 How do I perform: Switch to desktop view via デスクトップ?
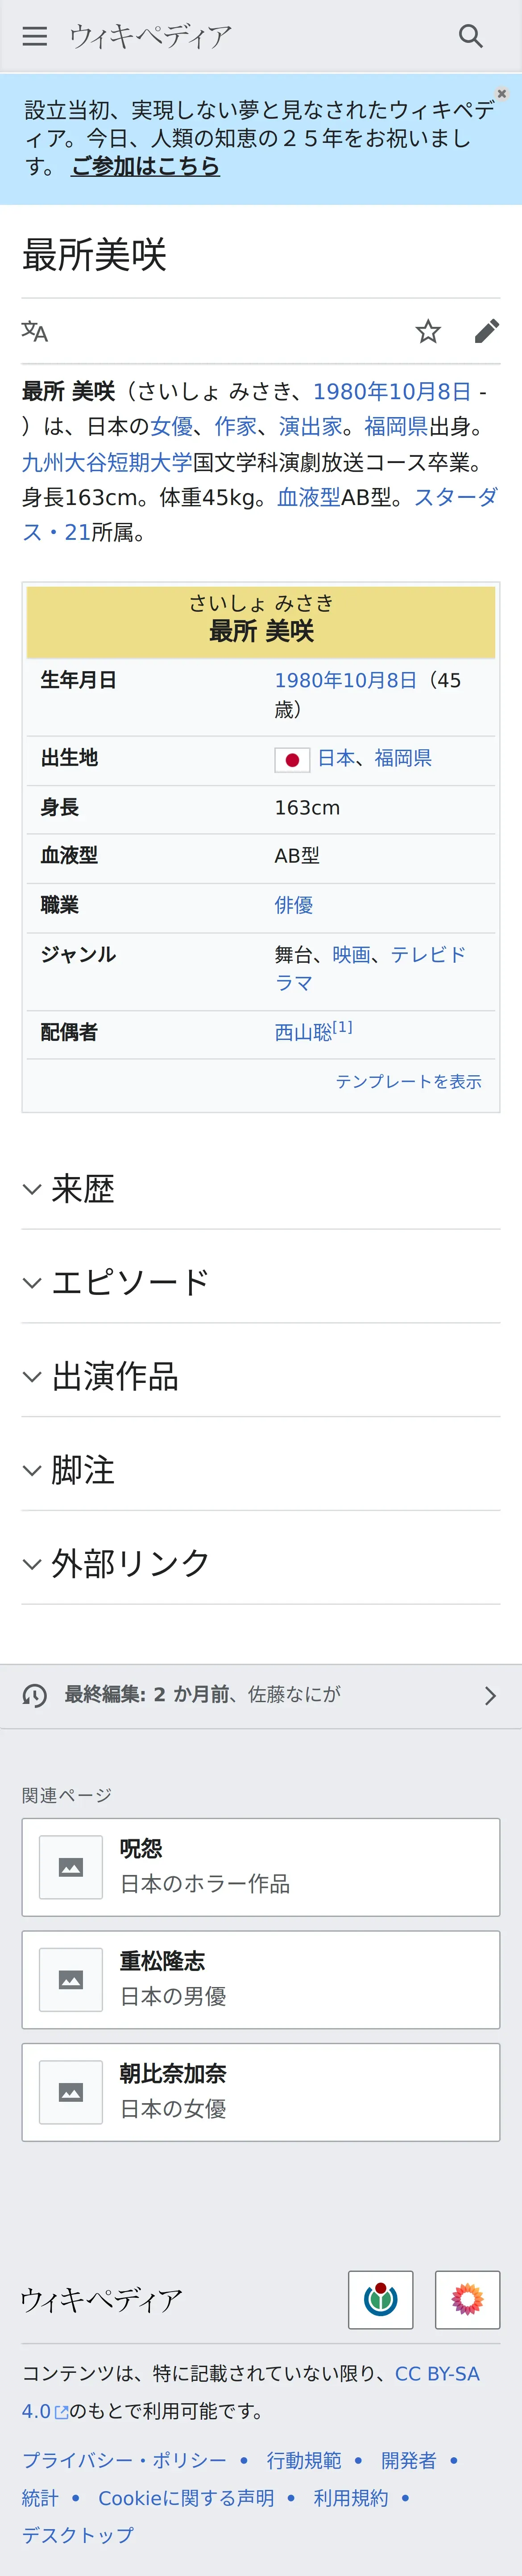[x=78, y=2534]
